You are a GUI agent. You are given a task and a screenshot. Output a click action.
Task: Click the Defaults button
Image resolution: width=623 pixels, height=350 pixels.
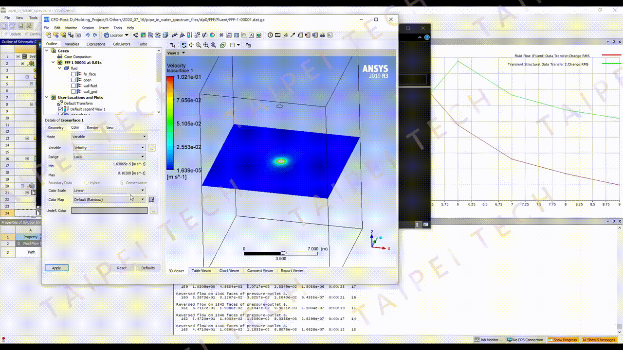click(x=148, y=268)
